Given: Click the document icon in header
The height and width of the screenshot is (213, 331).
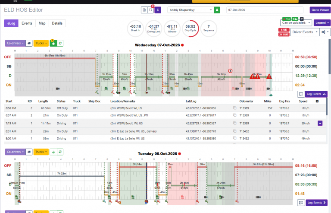Looking at the screenshot, I should point(144,10).
